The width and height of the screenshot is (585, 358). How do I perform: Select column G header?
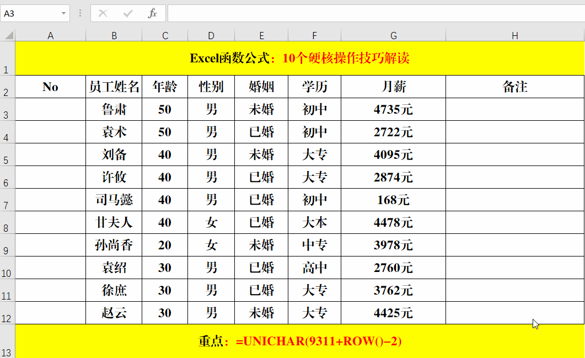pos(393,35)
